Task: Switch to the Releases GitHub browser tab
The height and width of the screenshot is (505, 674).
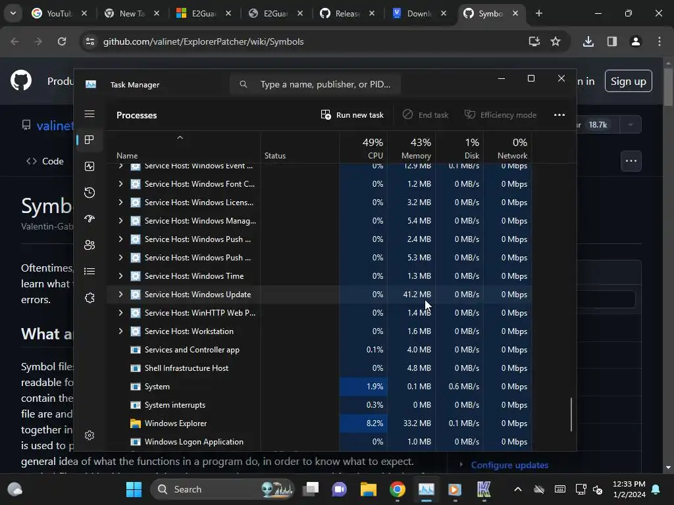Action: [348, 14]
